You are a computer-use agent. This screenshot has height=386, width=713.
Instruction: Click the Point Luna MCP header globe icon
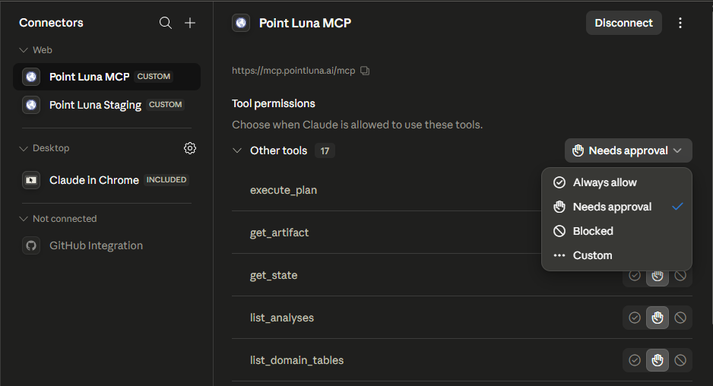pos(241,23)
